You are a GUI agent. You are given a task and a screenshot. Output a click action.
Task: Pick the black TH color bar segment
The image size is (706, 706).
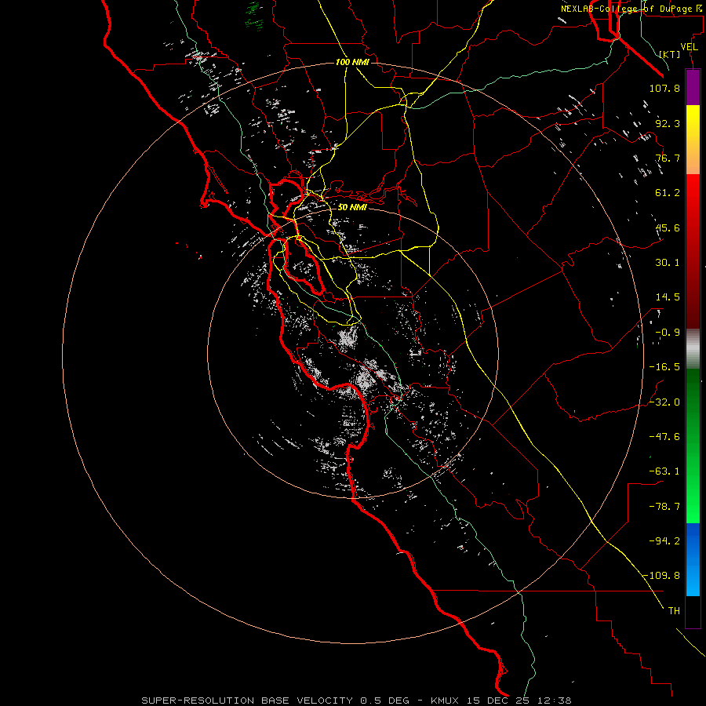point(693,612)
